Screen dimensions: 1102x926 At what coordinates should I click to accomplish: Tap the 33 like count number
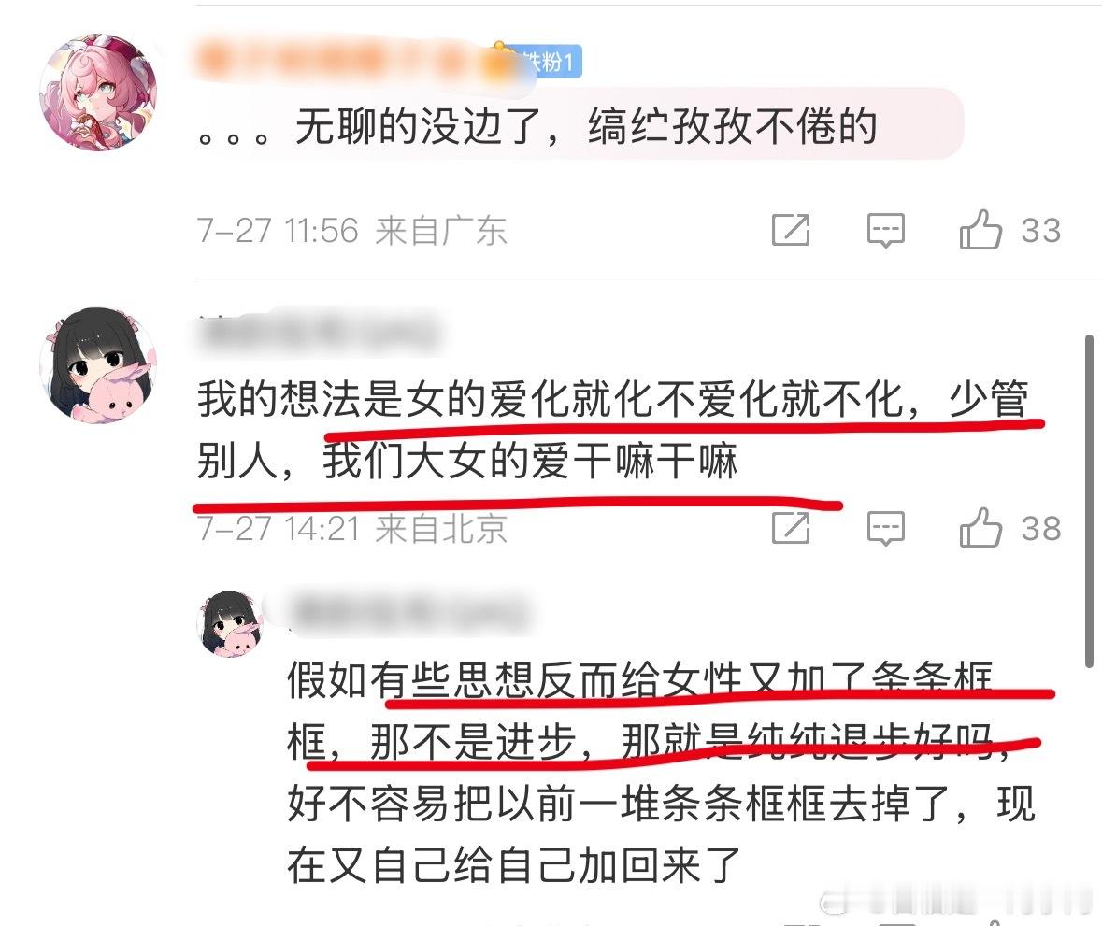tap(1041, 231)
